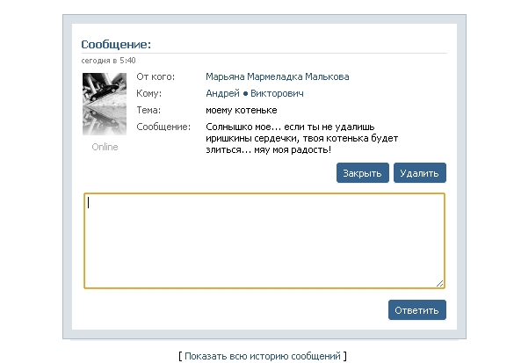Click the sender's avatar thumbnail

coord(105,104)
